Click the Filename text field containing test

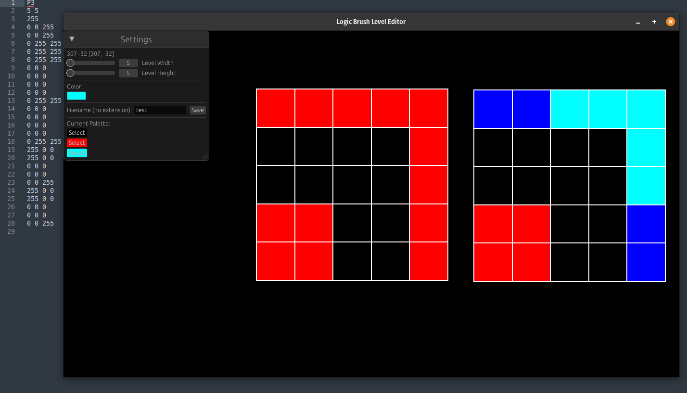pyautogui.click(x=160, y=110)
